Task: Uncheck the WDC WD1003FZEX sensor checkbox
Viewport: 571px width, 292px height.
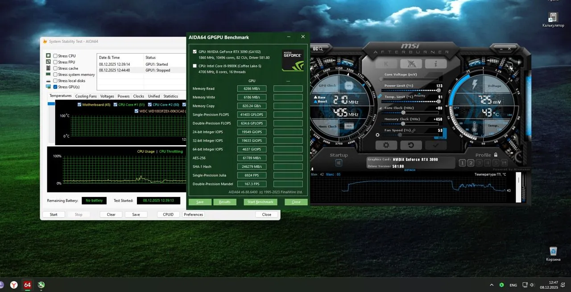Action: [137, 111]
